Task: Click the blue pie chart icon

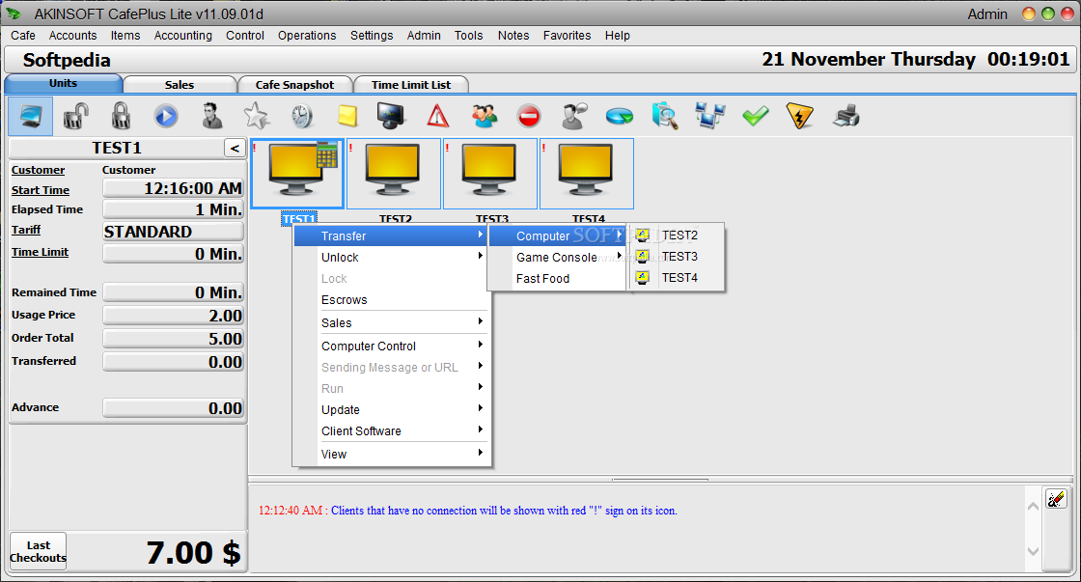Action: pyautogui.click(x=619, y=116)
